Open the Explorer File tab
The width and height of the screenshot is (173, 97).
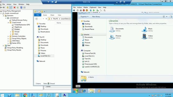pyautogui.click(x=38, y=15)
